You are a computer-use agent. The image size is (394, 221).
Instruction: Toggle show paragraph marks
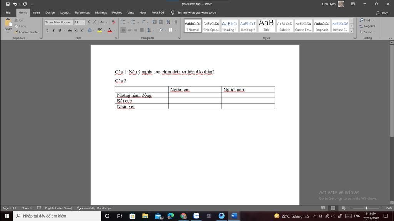click(175, 22)
